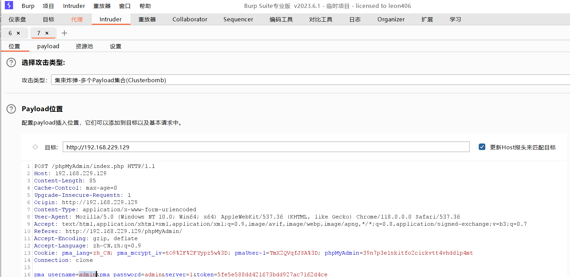Open the 日志 tab
Image resolution: width=570 pixels, height=277 pixels.
coord(355,19)
